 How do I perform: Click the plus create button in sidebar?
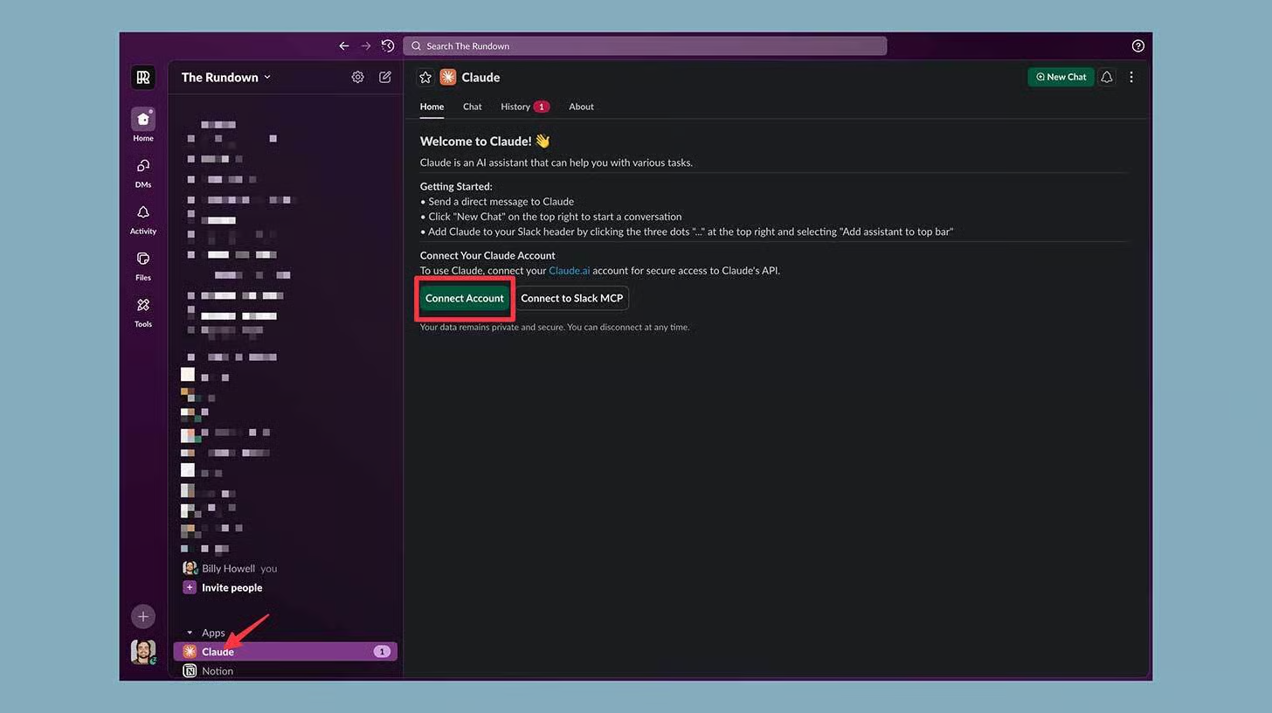coord(143,616)
